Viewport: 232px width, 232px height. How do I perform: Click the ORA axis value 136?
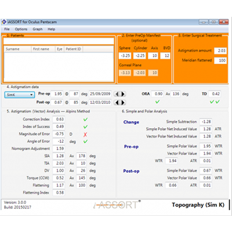(x=175, y=94)
